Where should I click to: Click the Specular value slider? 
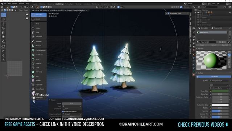pos(220,111)
